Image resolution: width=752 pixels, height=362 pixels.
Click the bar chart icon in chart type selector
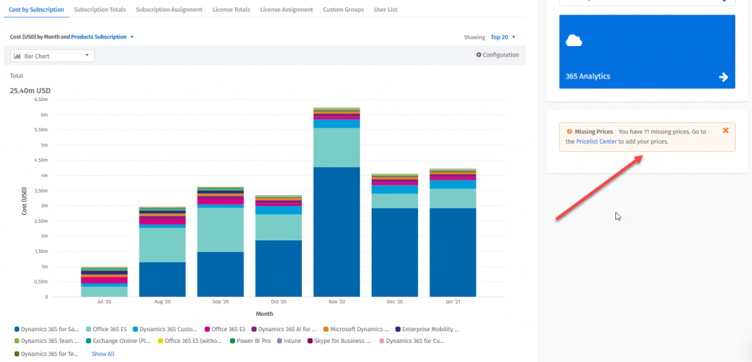point(17,56)
